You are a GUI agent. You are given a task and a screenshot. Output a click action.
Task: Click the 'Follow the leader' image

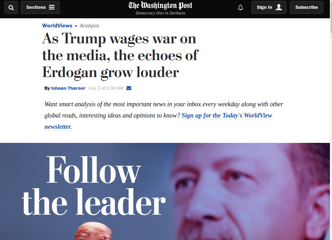[x=165, y=191]
